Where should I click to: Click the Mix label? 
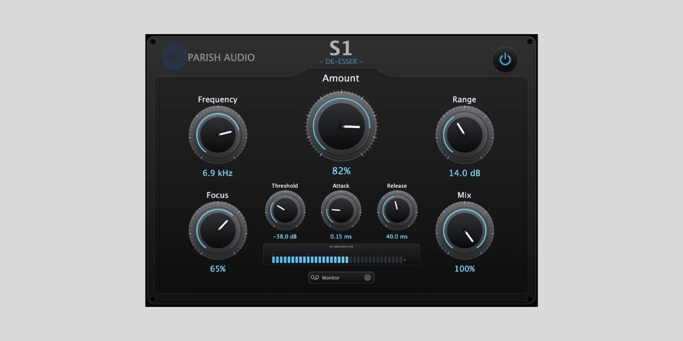click(464, 195)
